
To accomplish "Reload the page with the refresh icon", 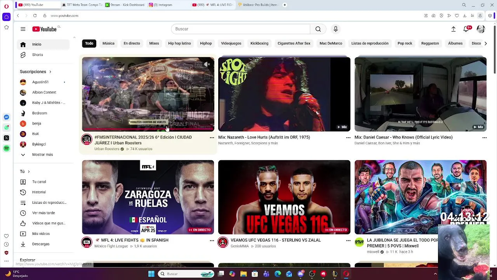I will 35,16.
